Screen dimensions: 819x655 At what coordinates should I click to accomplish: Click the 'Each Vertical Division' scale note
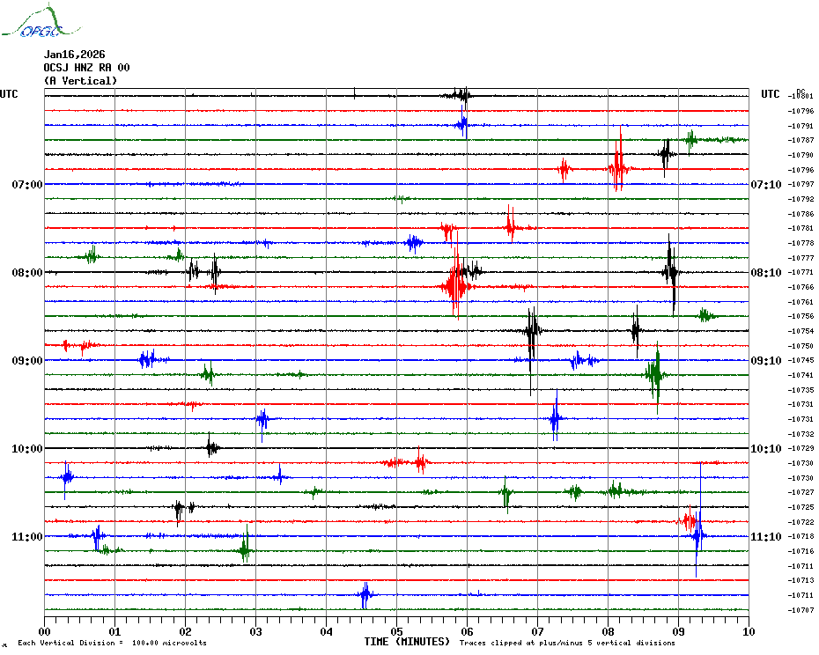(112, 644)
